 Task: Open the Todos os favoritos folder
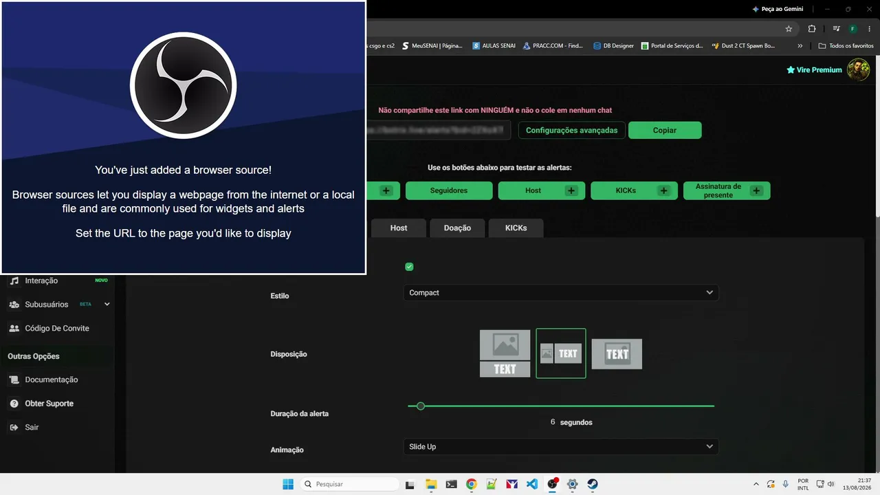[x=846, y=46]
